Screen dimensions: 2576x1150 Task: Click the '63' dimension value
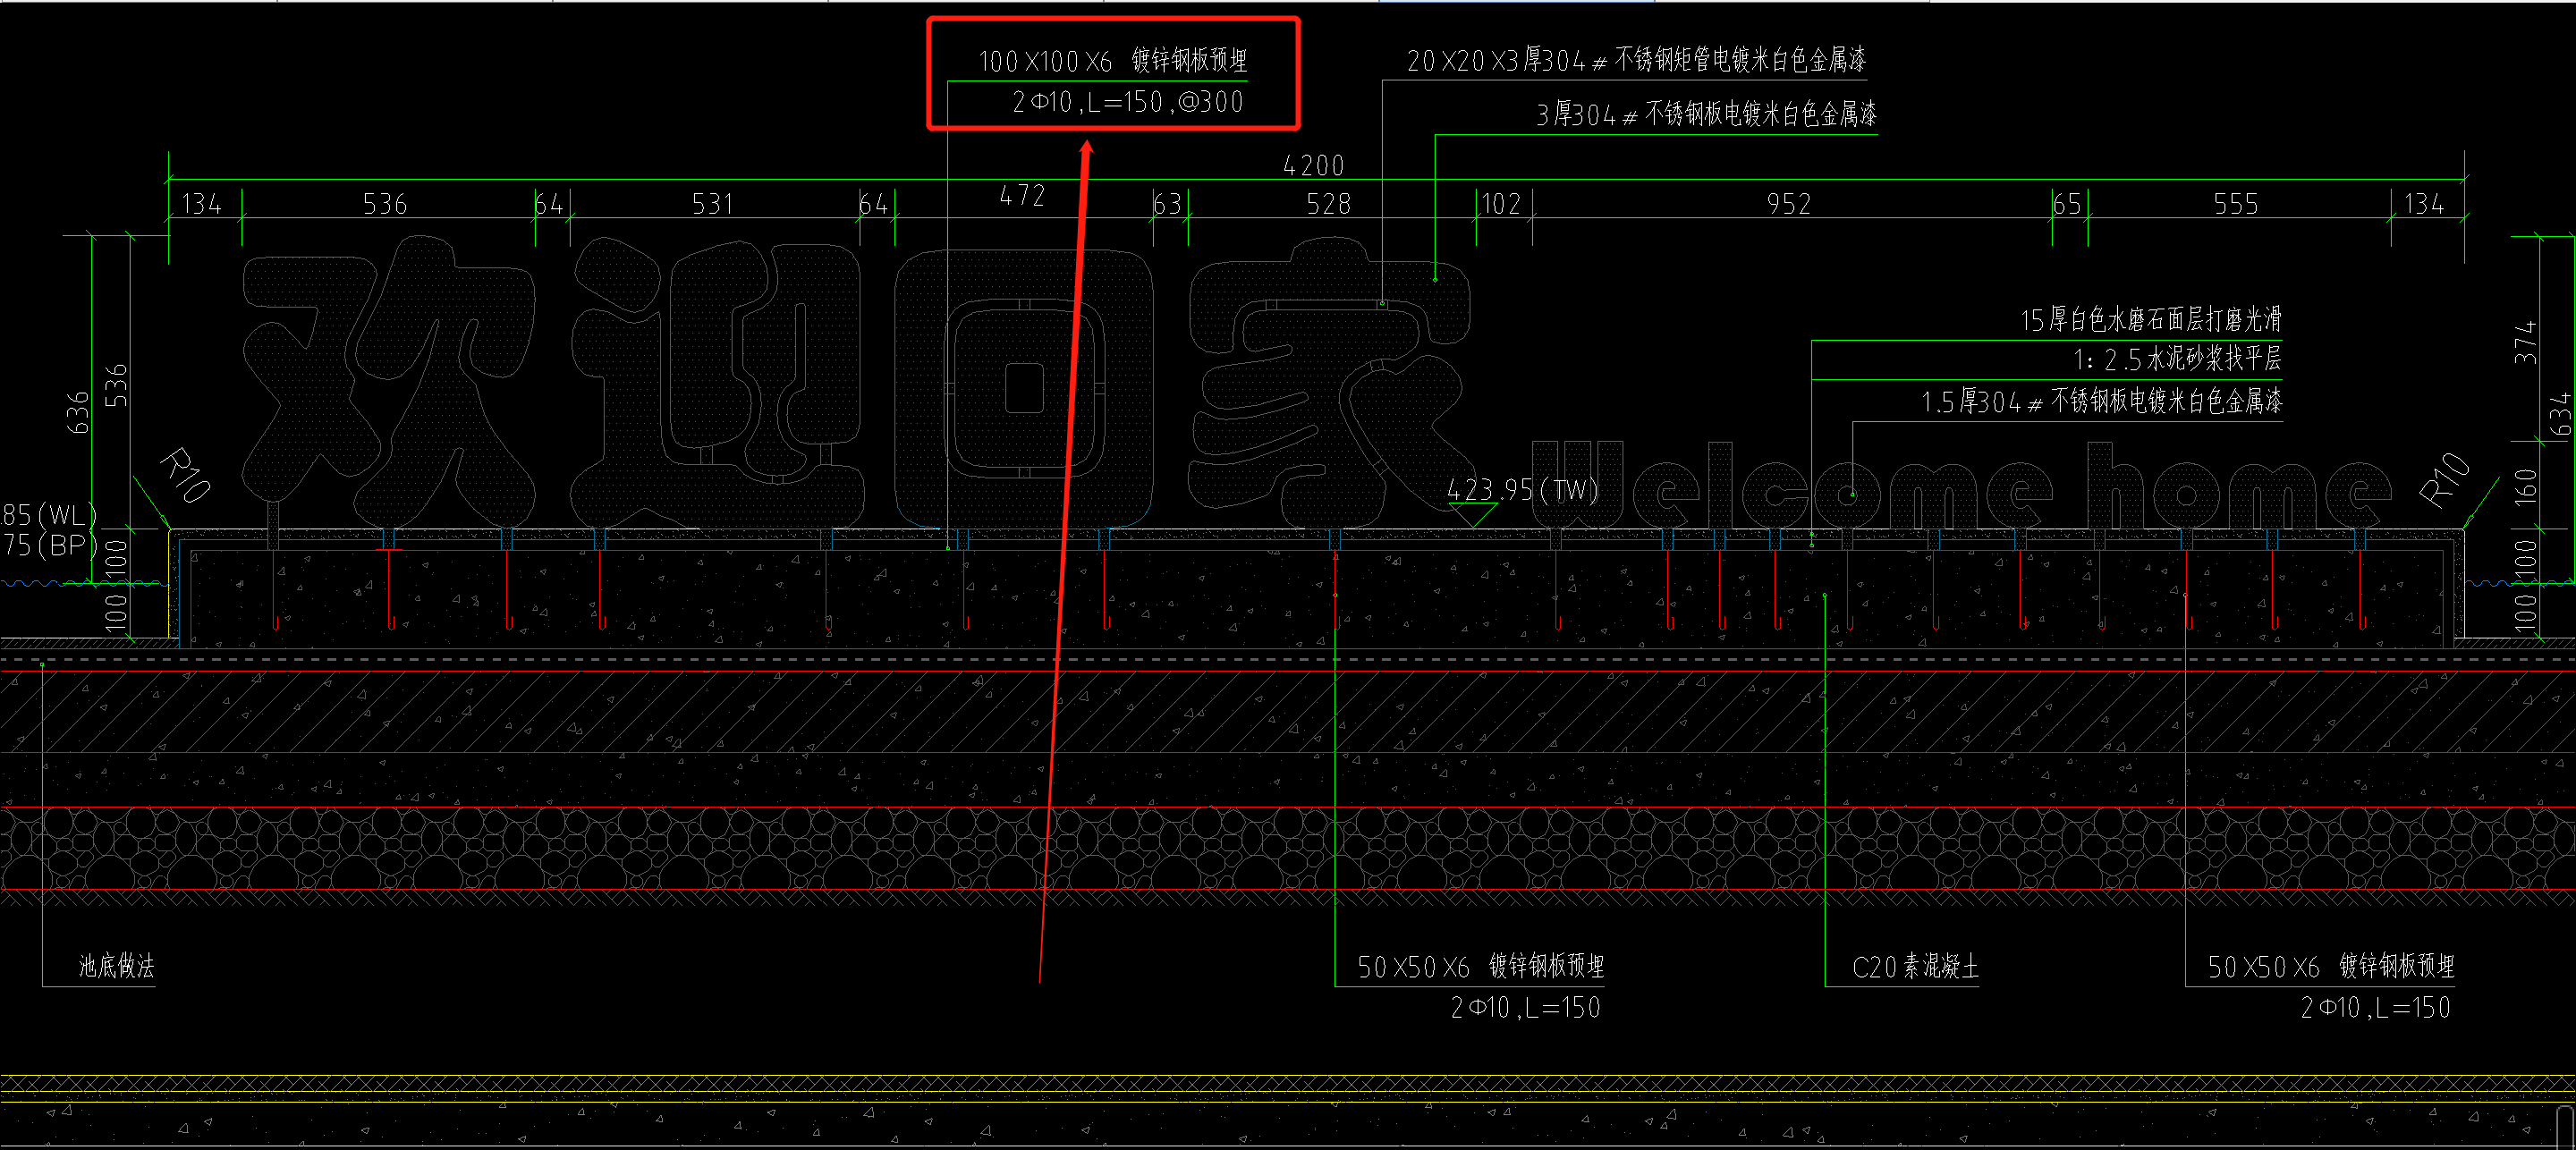point(1168,204)
